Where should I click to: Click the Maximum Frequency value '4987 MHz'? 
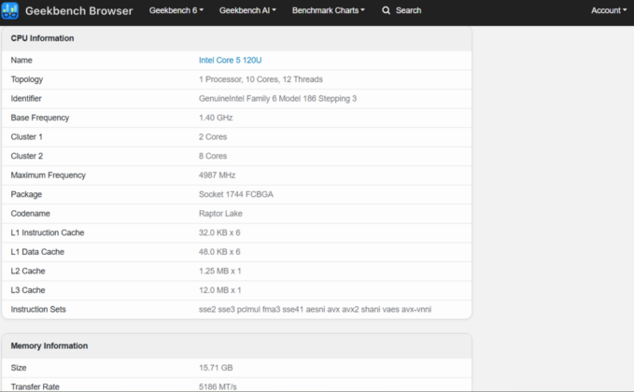click(x=218, y=175)
